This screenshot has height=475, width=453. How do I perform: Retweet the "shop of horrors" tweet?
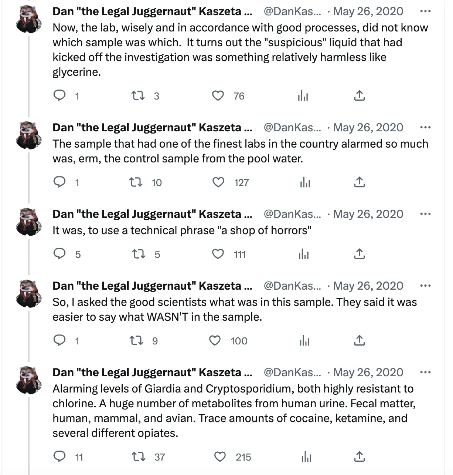138,254
